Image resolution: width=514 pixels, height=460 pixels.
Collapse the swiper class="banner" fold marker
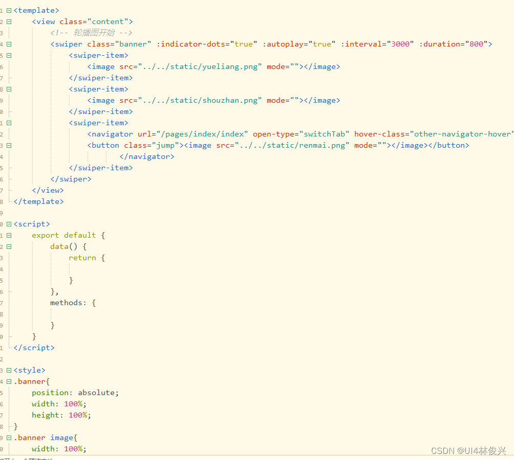click(x=9, y=44)
